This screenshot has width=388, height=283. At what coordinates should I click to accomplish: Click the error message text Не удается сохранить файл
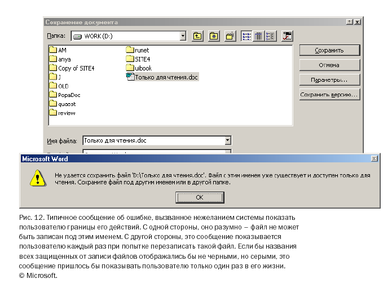(212, 179)
